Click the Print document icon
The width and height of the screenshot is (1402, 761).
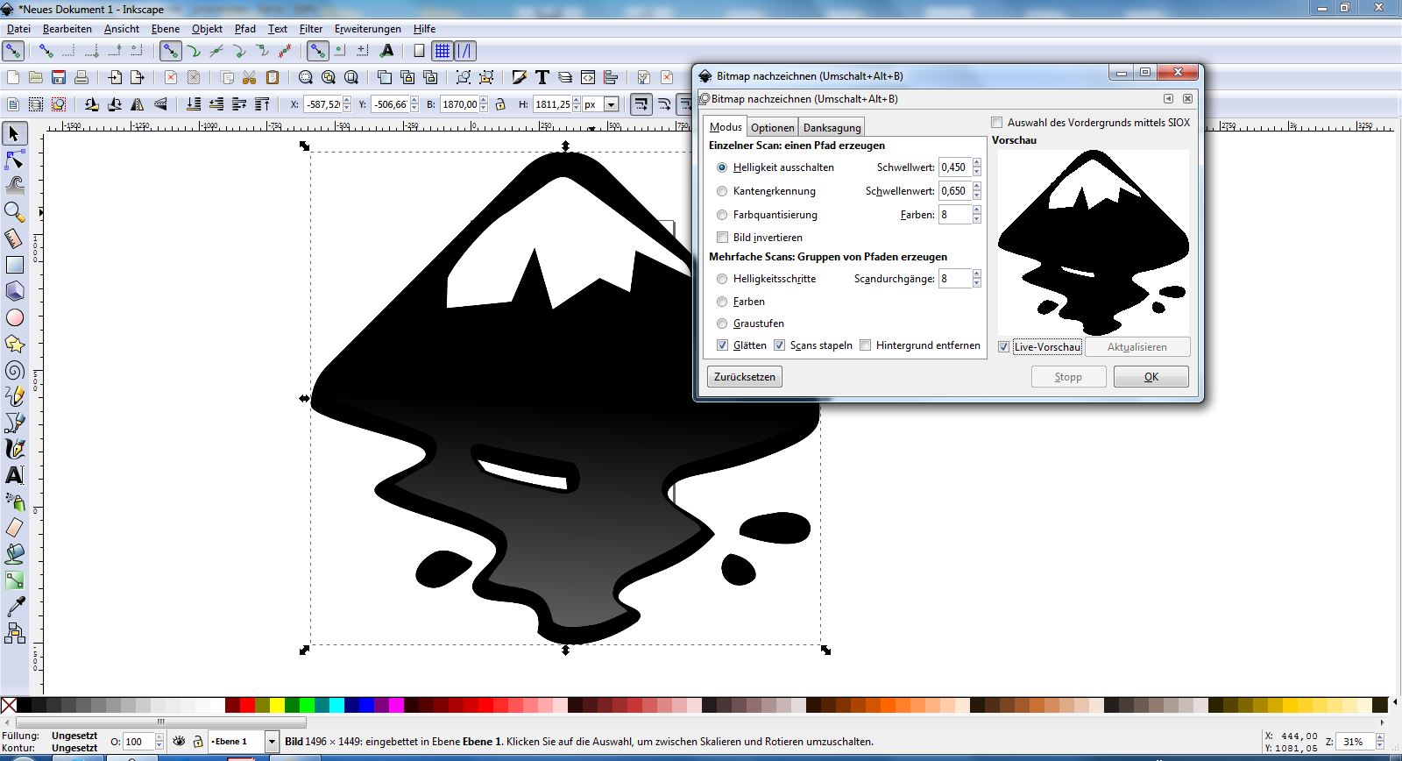pos(81,77)
